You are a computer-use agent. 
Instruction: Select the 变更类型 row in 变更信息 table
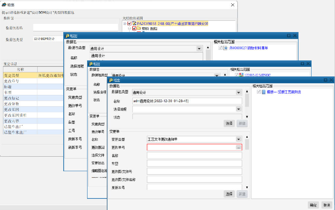tap(19, 75)
